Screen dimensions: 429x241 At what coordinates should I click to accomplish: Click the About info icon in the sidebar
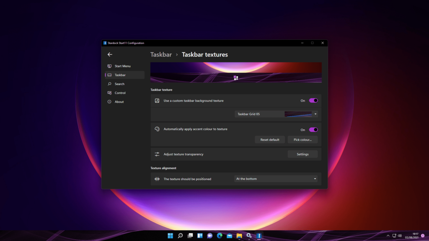tap(109, 102)
